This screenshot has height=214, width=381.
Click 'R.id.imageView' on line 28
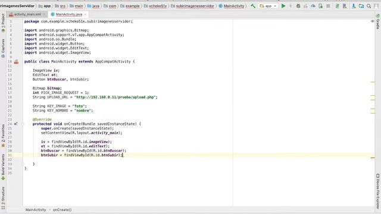point(93,141)
